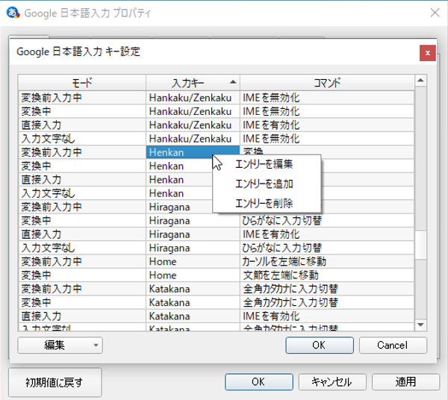This screenshot has width=448, height=400.
Task: Click the Google Japanese Input app icon
Action: [x=12, y=13]
